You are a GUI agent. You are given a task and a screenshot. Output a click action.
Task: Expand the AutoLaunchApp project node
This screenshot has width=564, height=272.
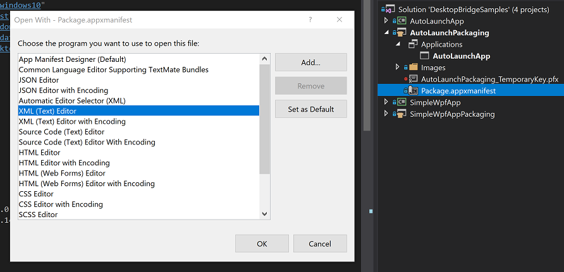pyautogui.click(x=385, y=21)
